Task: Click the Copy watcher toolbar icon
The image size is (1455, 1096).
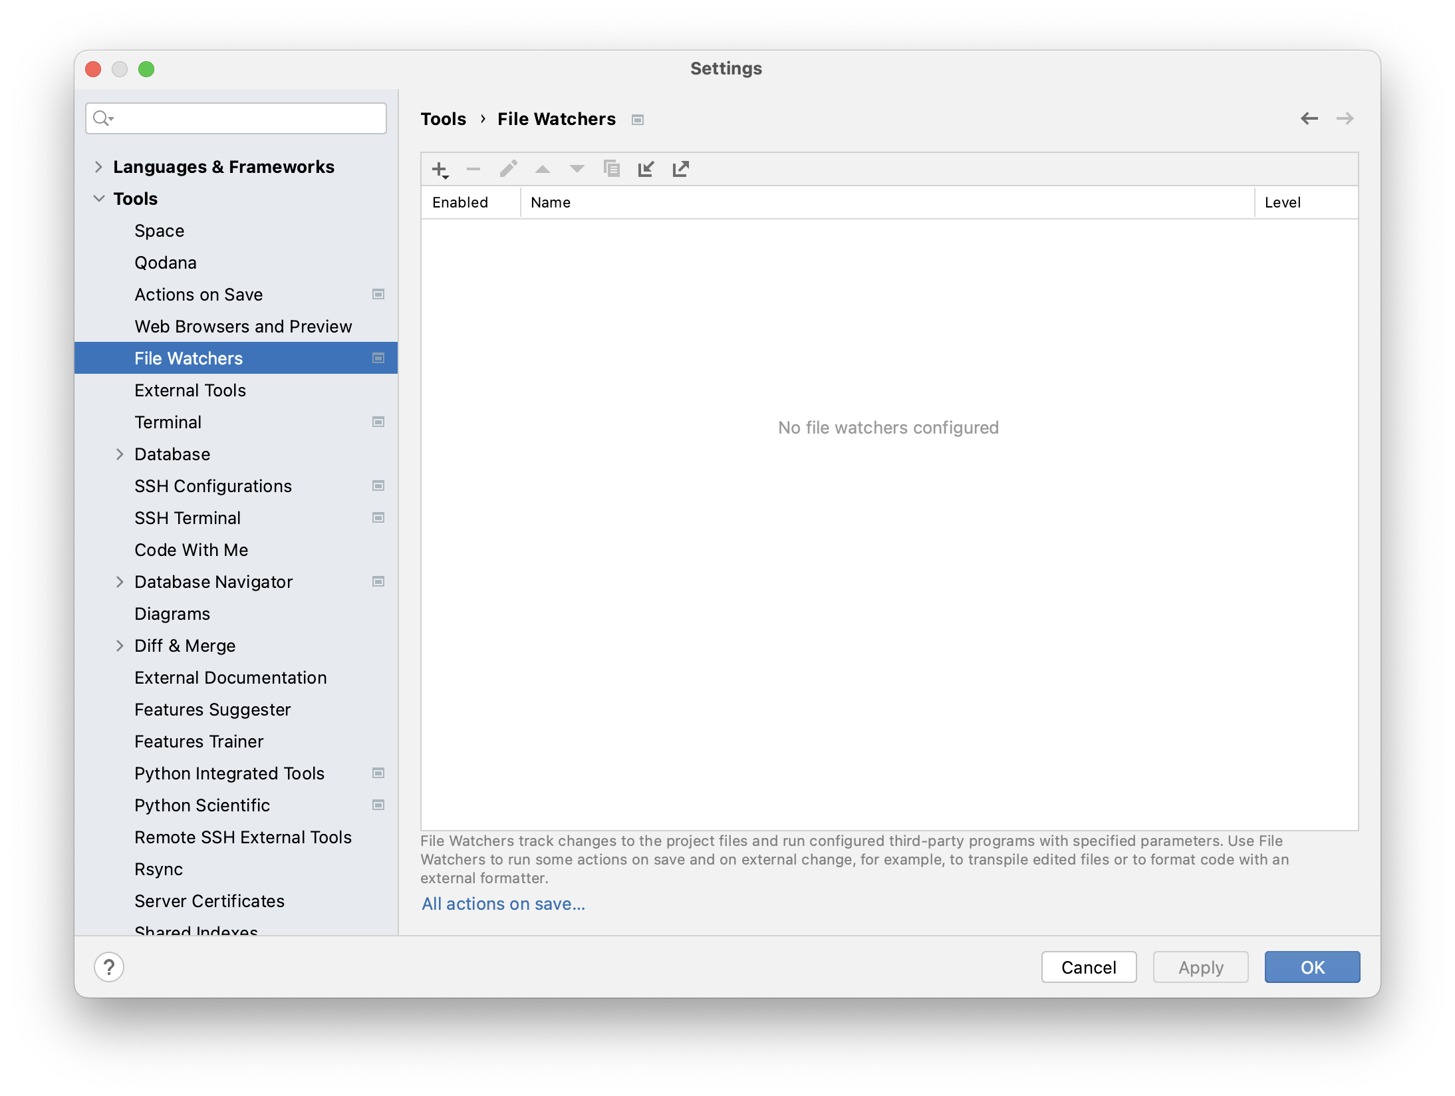Action: coord(611,169)
